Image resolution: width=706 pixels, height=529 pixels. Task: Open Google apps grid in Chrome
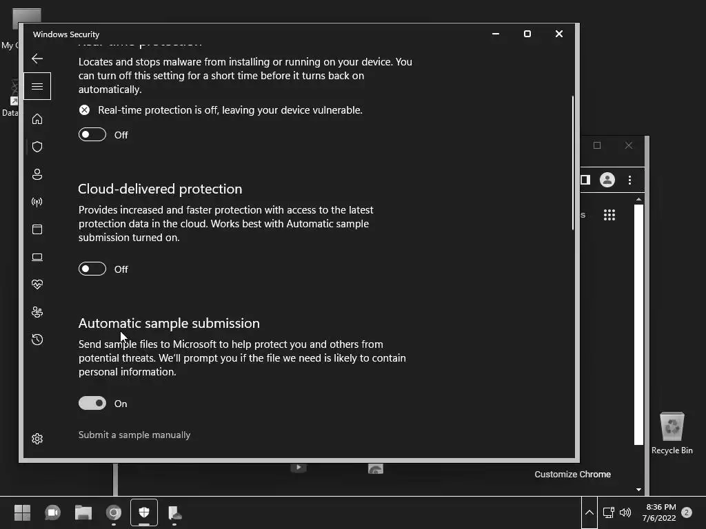coord(609,215)
